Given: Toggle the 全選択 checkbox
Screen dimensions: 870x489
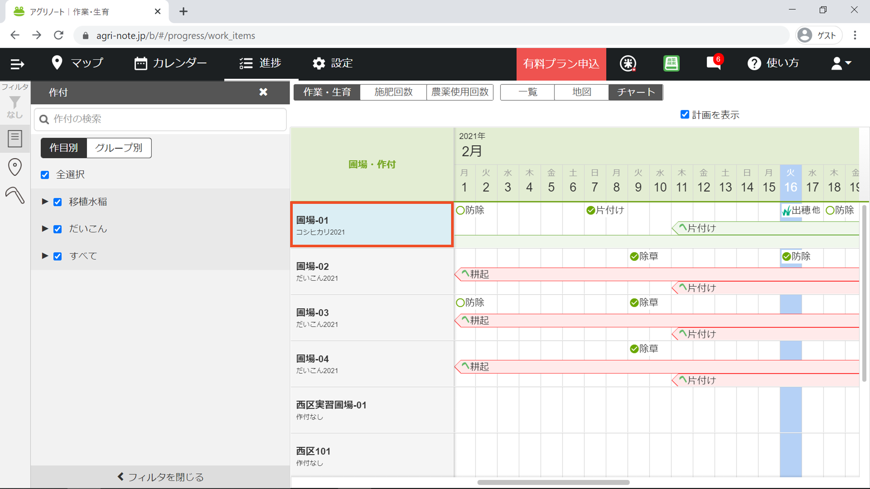Looking at the screenshot, I should tap(45, 175).
